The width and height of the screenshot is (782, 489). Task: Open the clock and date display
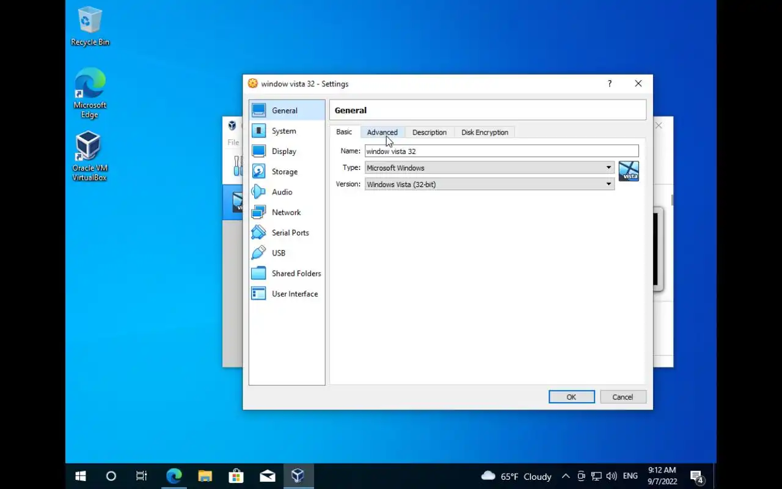(662, 476)
